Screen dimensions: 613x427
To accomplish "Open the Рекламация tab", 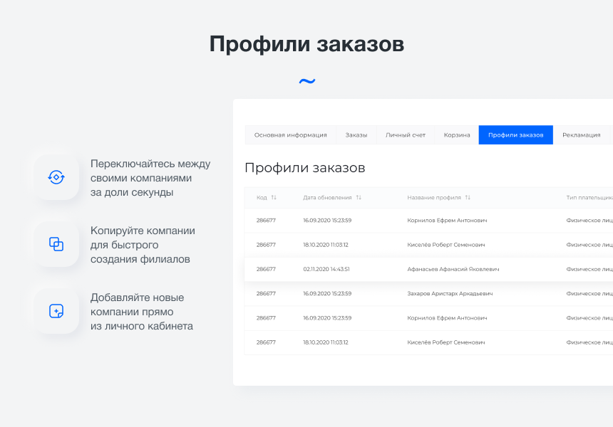I will tap(581, 135).
